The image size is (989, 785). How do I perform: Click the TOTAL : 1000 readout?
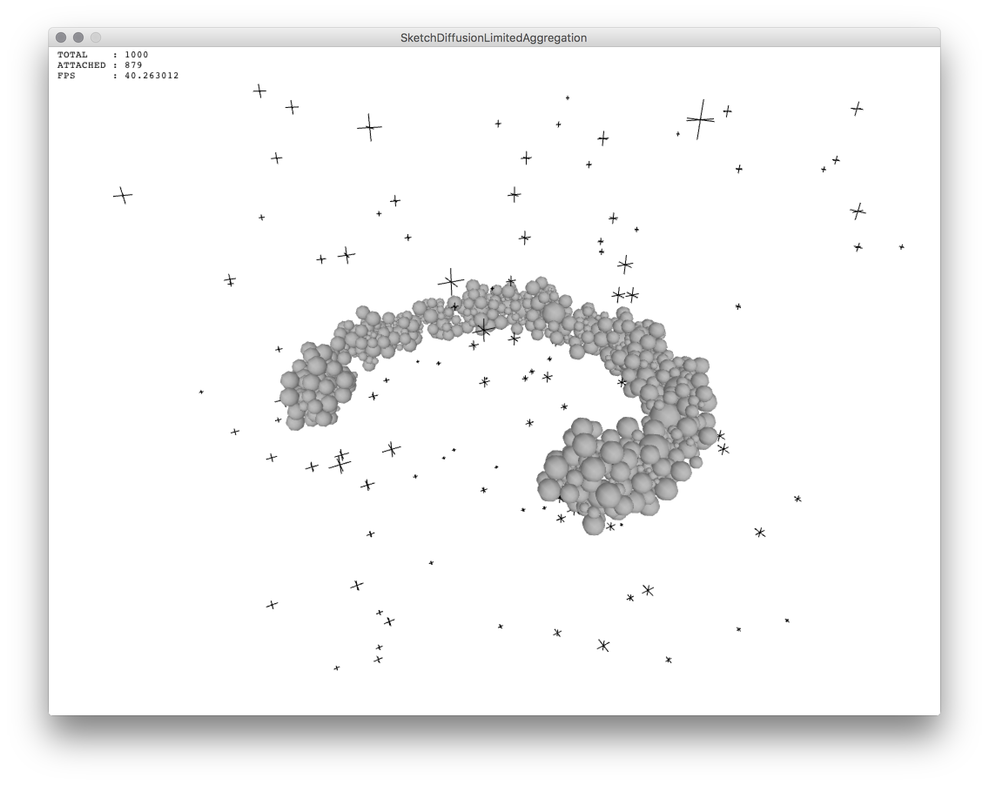point(103,54)
